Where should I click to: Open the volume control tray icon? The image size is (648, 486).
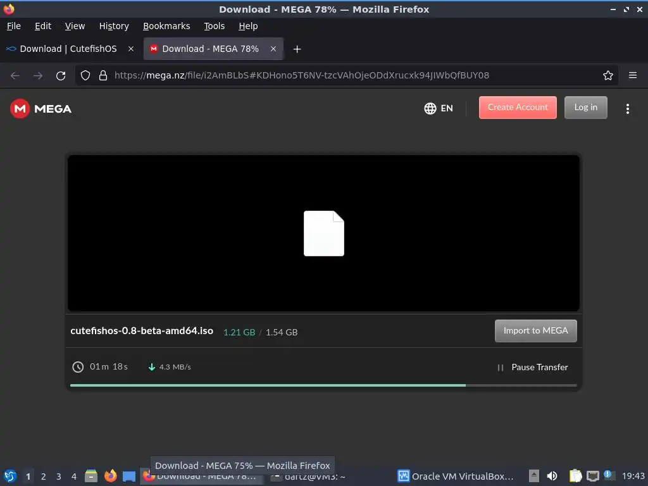(x=552, y=476)
